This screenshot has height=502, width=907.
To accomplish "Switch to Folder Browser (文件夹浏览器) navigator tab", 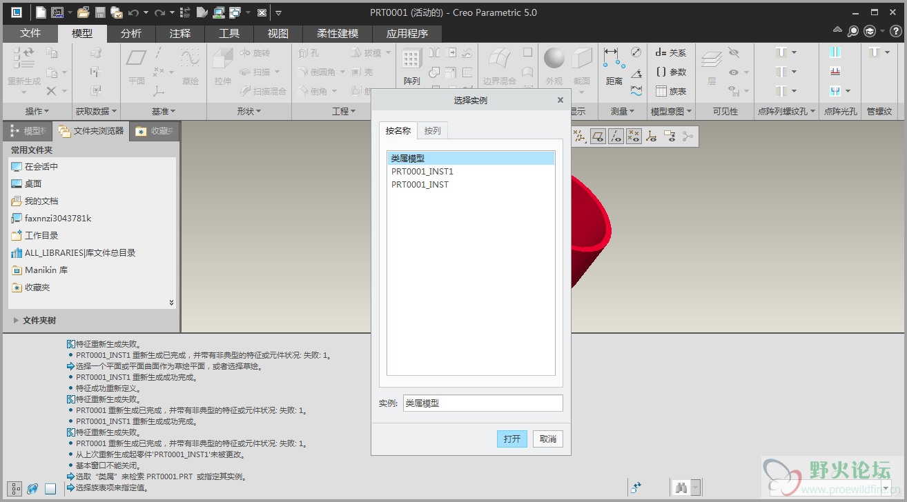I will point(91,130).
